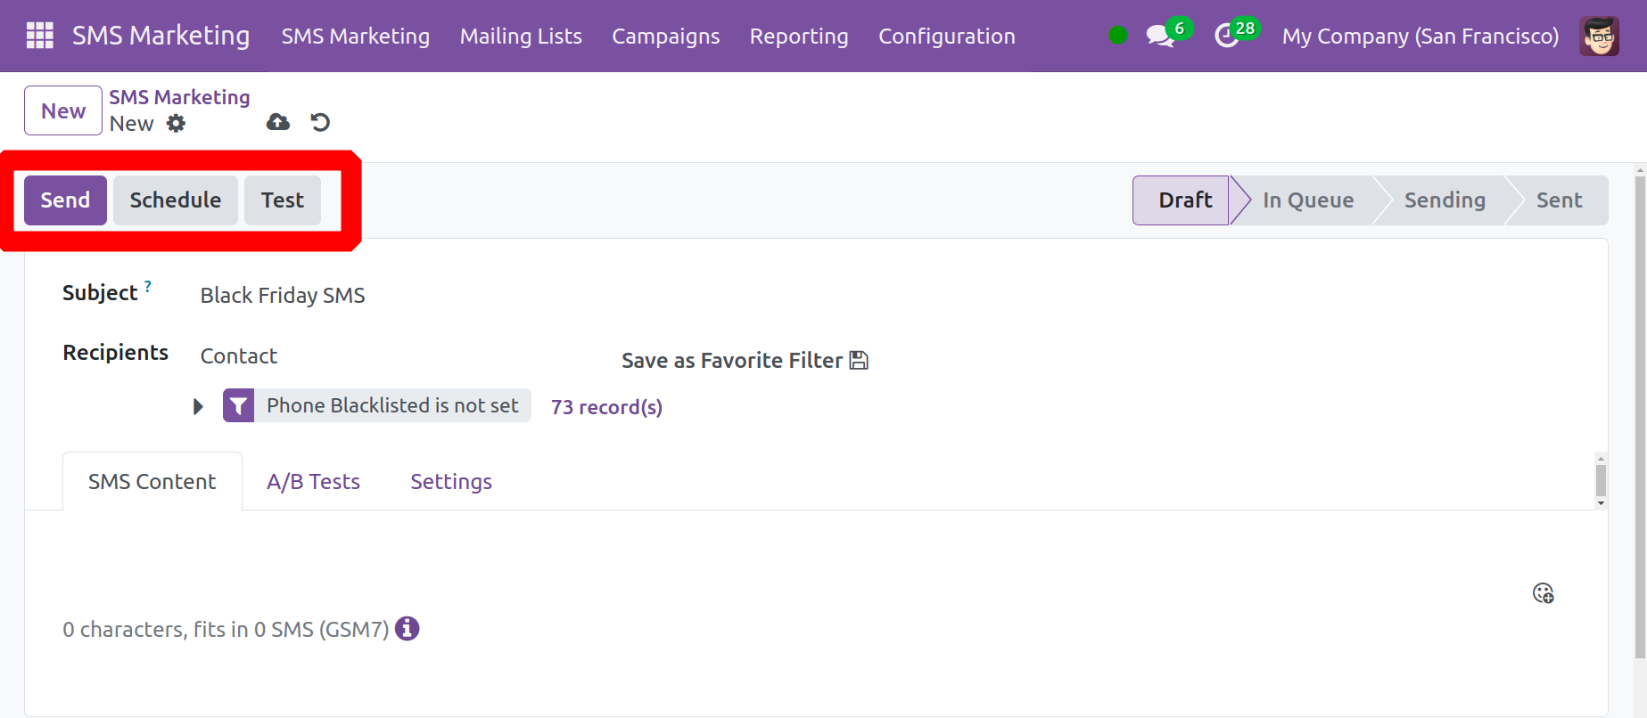1647x718 pixels.
Task: Switch to the A/B Tests tab
Action: [313, 482]
